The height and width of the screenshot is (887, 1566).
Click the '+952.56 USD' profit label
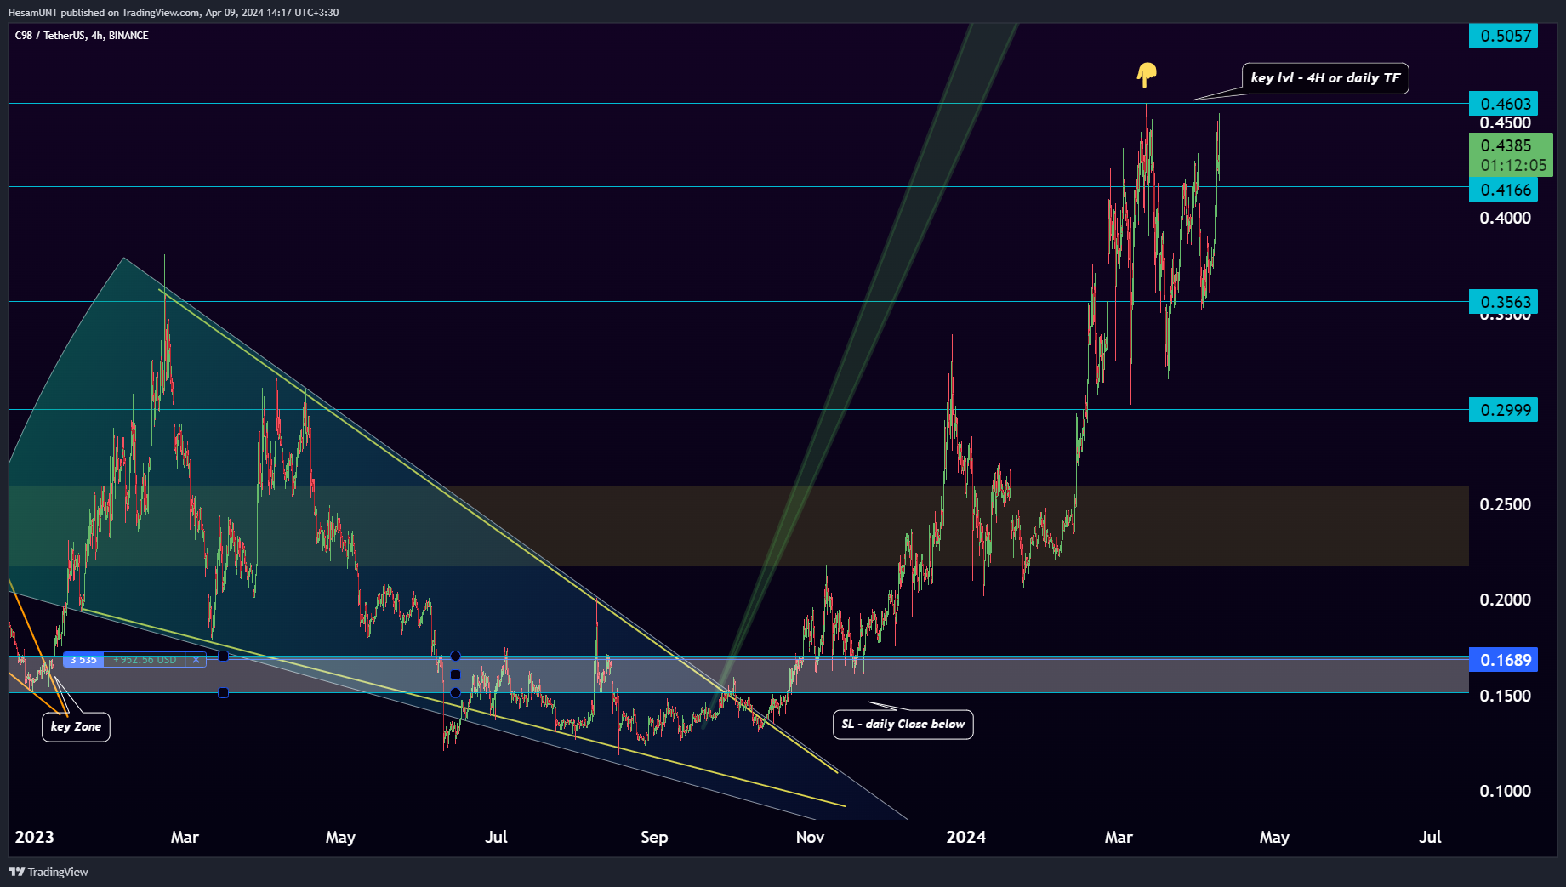pos(145,660)
